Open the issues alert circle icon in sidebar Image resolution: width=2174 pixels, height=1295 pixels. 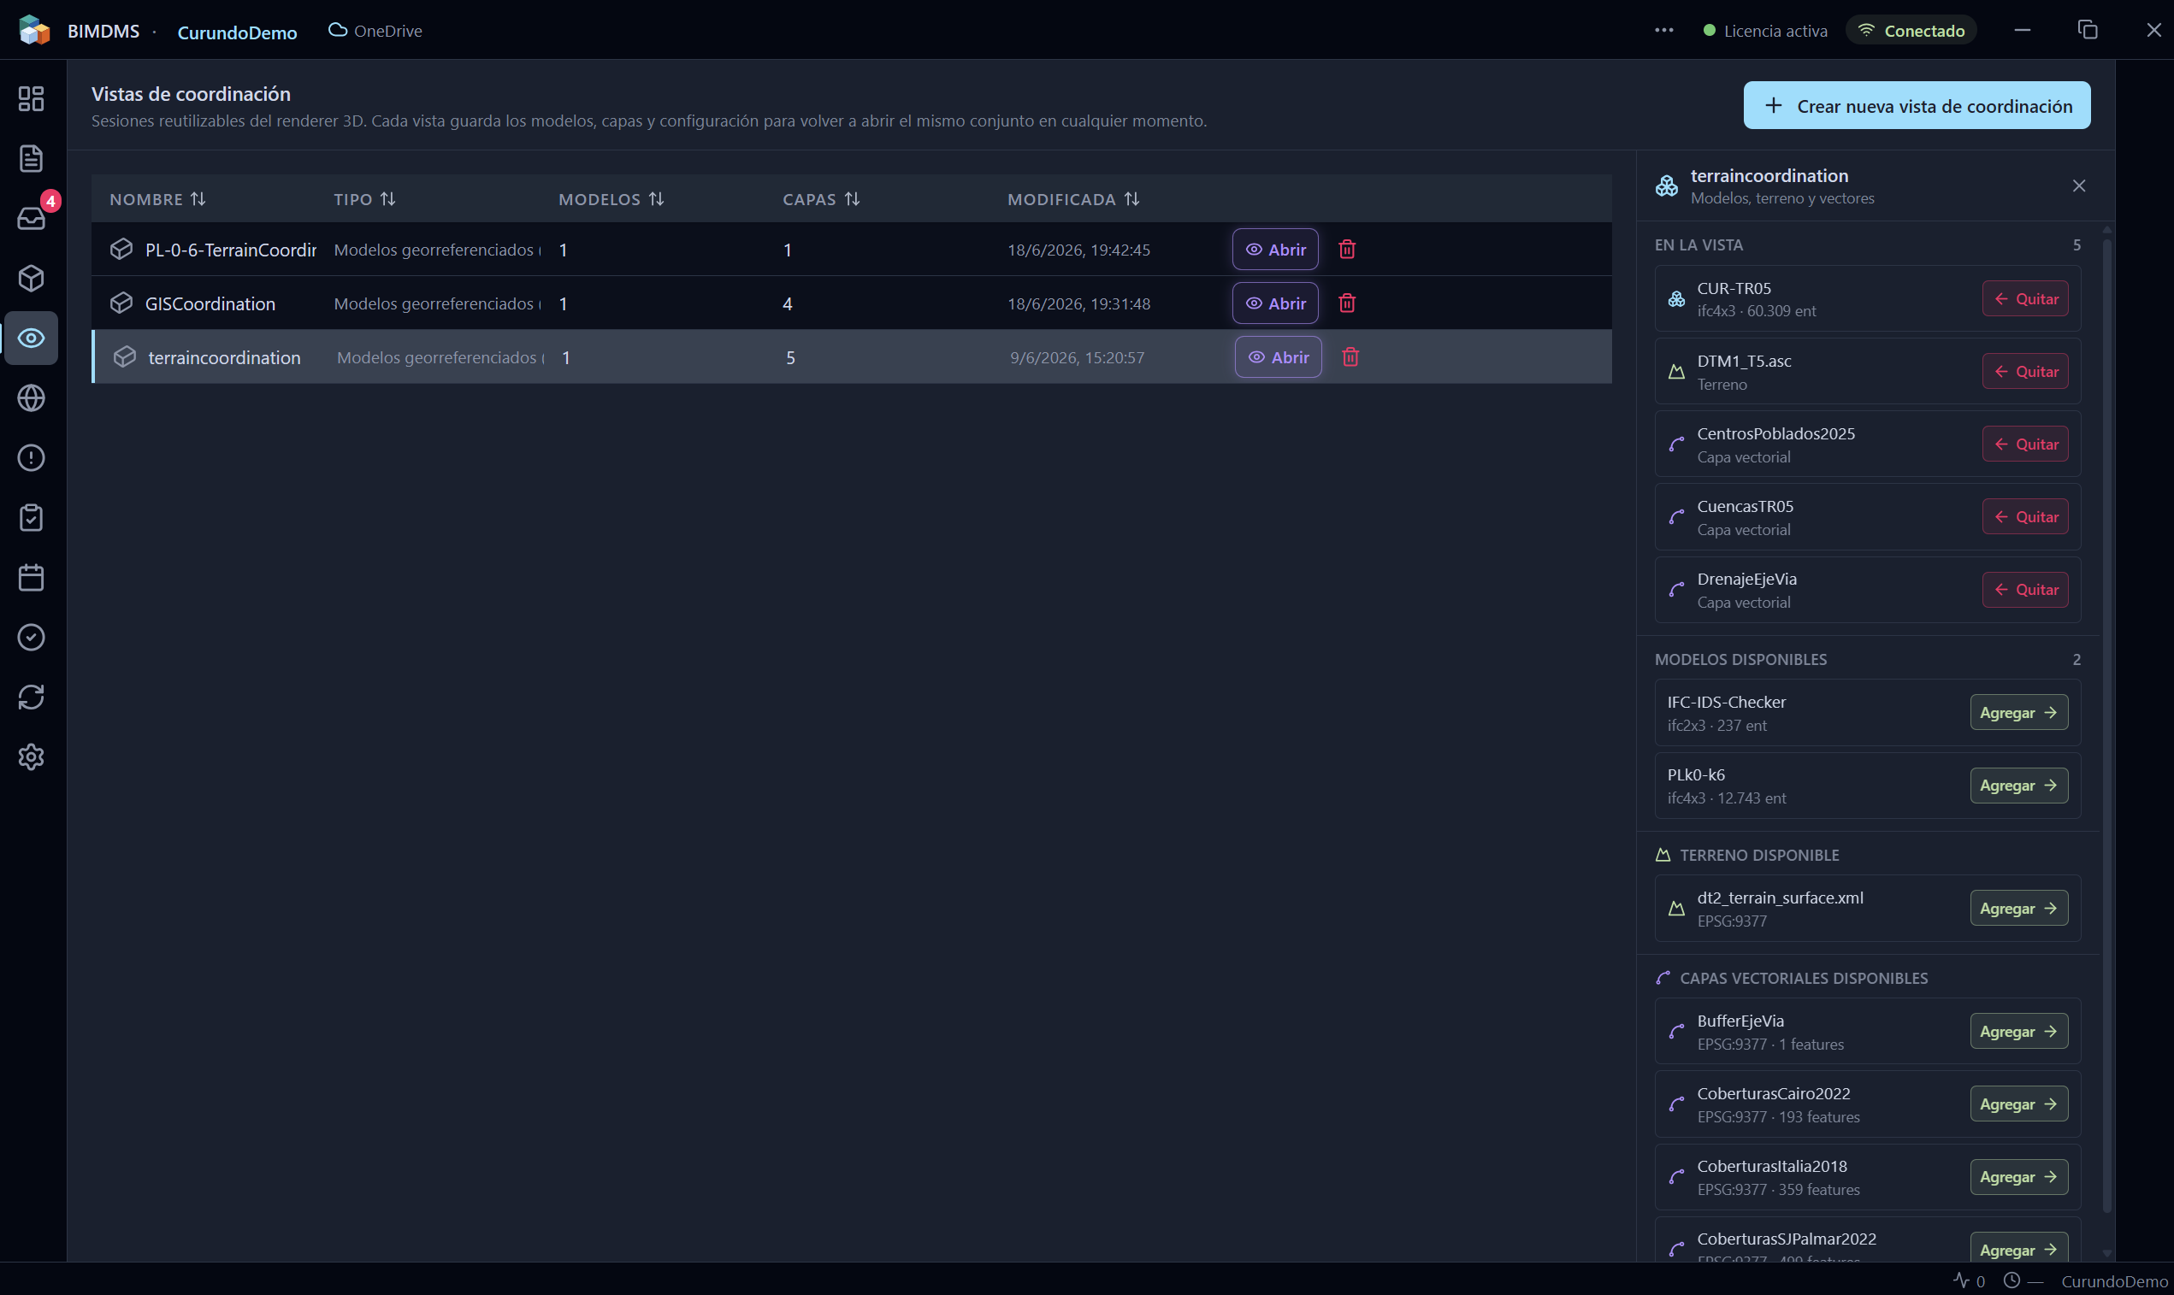32,457
